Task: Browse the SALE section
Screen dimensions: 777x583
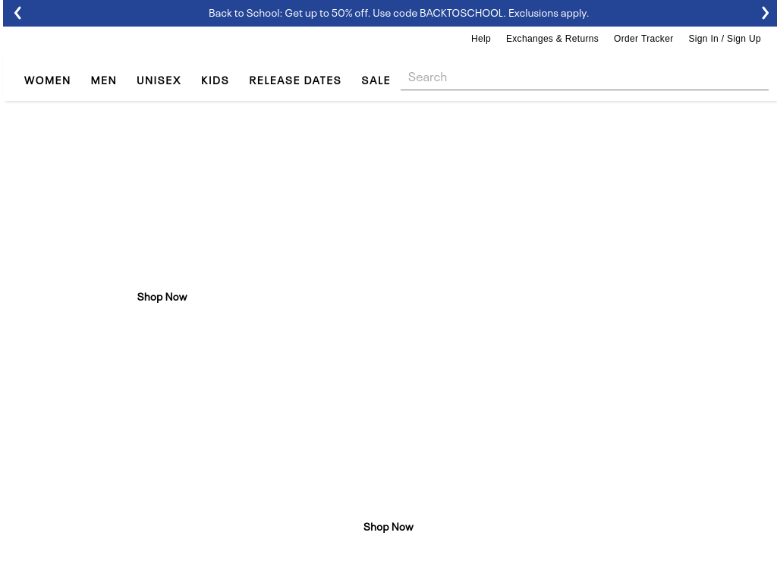Action: tap(376, 80)
